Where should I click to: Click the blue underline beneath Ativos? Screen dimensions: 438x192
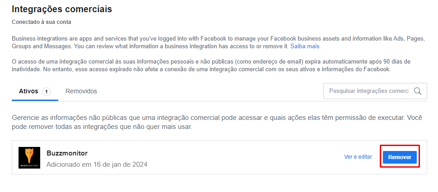coord(35,100)
